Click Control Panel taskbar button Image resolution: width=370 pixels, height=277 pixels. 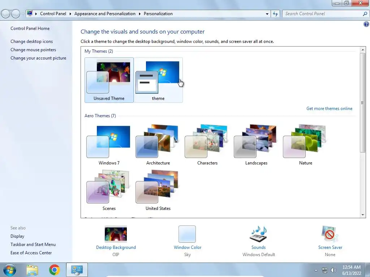click(77, 270)
